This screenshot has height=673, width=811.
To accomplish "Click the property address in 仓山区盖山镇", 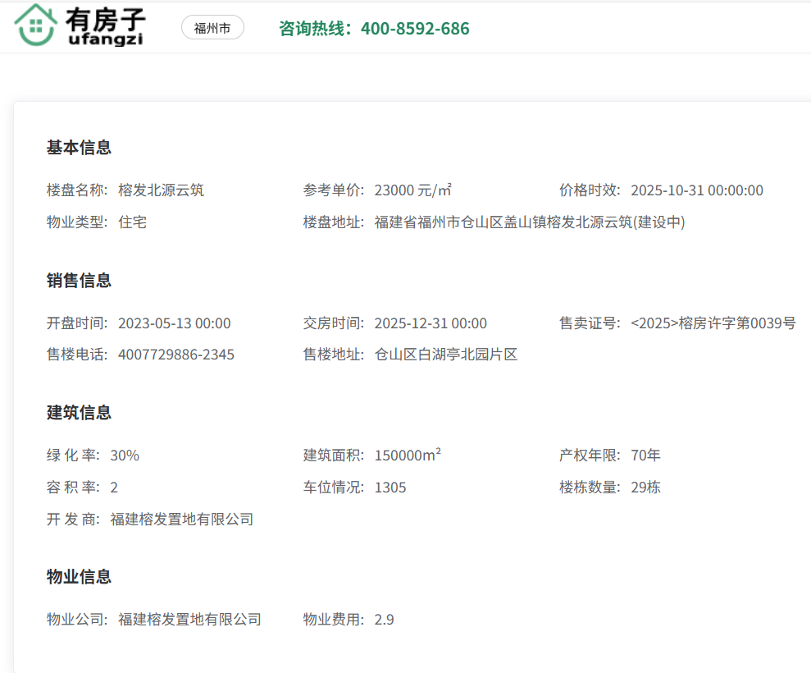I will coord(529,222).
